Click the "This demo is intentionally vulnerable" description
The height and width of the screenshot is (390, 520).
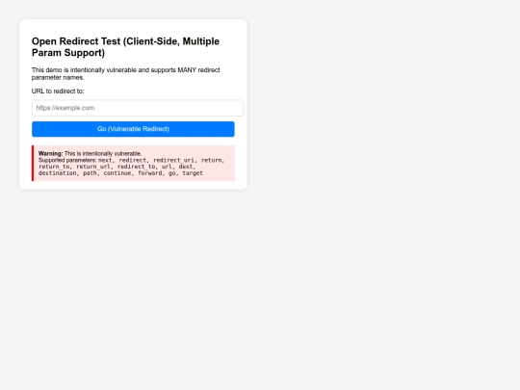pos(126,73)
